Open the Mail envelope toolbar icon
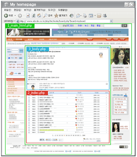137x157 pixels. [78, 16]
